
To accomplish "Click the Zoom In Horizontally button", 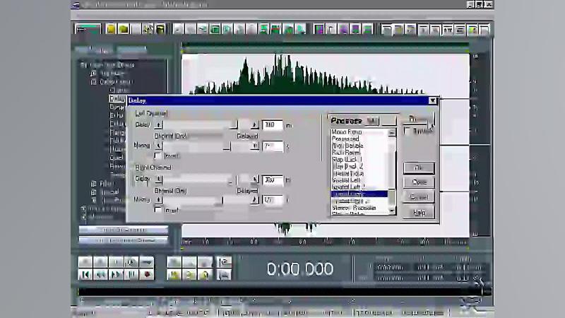I will click(174, 262).
